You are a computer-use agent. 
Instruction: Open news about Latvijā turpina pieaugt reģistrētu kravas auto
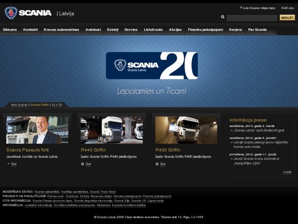(261, 145)
